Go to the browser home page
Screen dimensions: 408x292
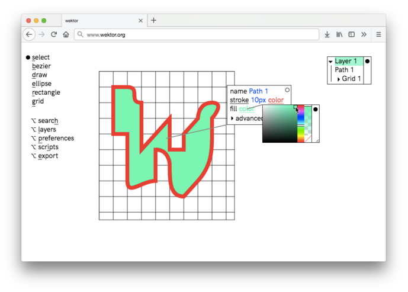coord(66,35)
